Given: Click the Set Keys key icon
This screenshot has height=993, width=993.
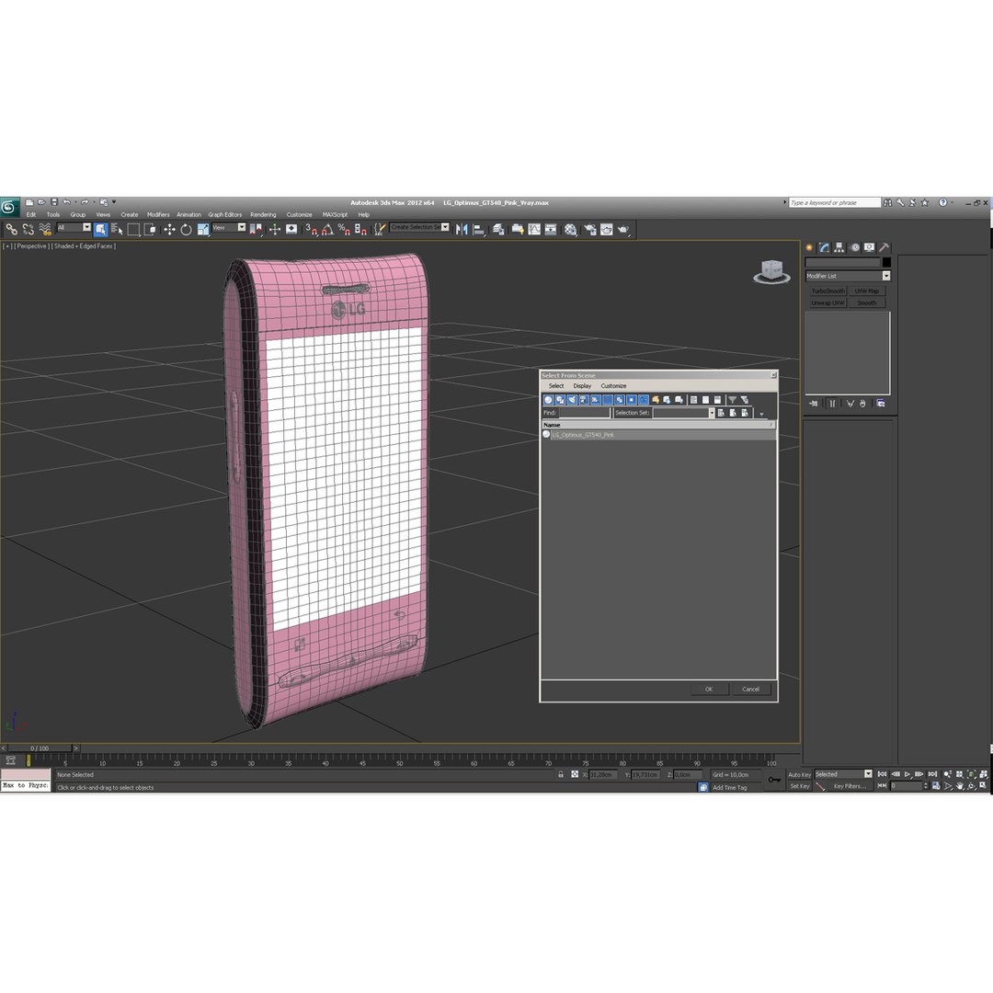Looking at the screenshot, I should pos(774,781).
